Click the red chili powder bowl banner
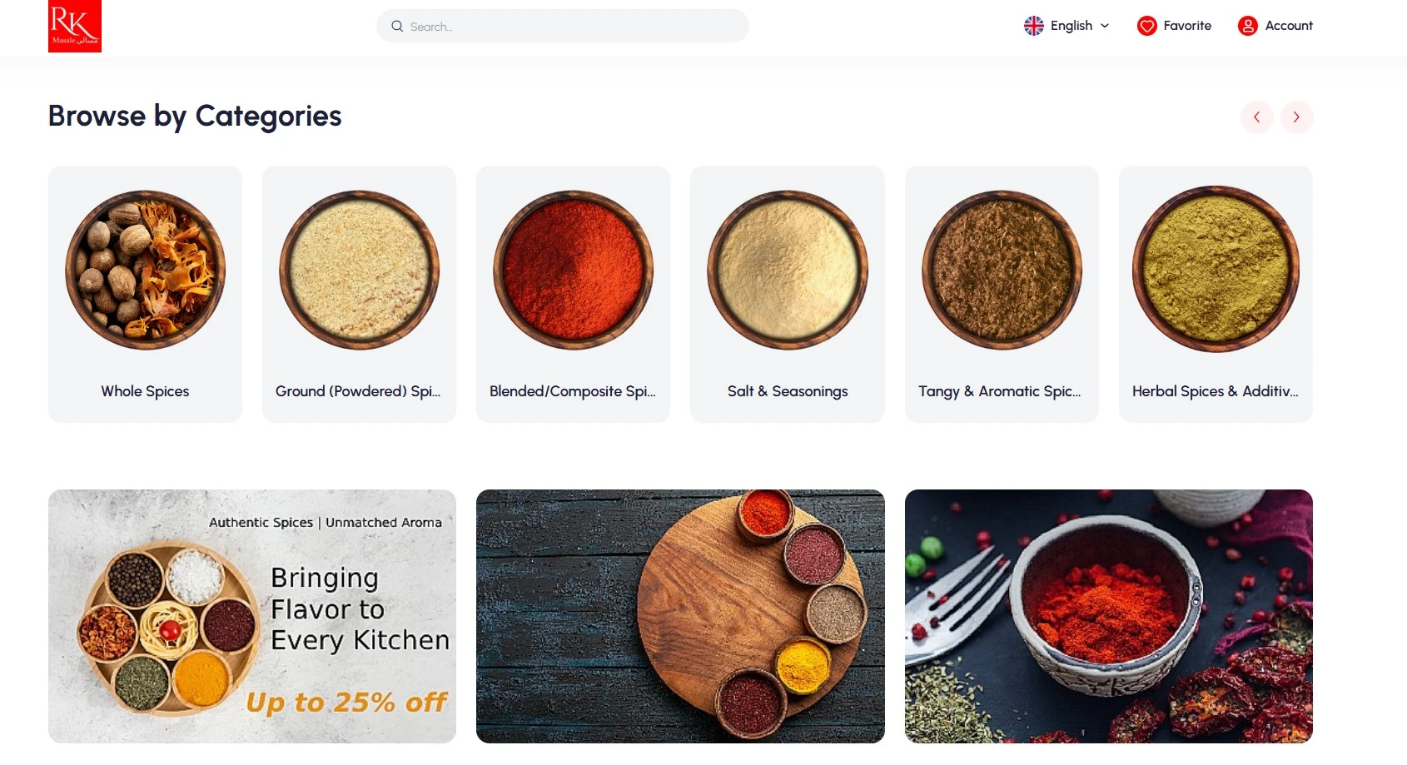The width and height of the screenshot is (1407, 765). pos(1108,616)
